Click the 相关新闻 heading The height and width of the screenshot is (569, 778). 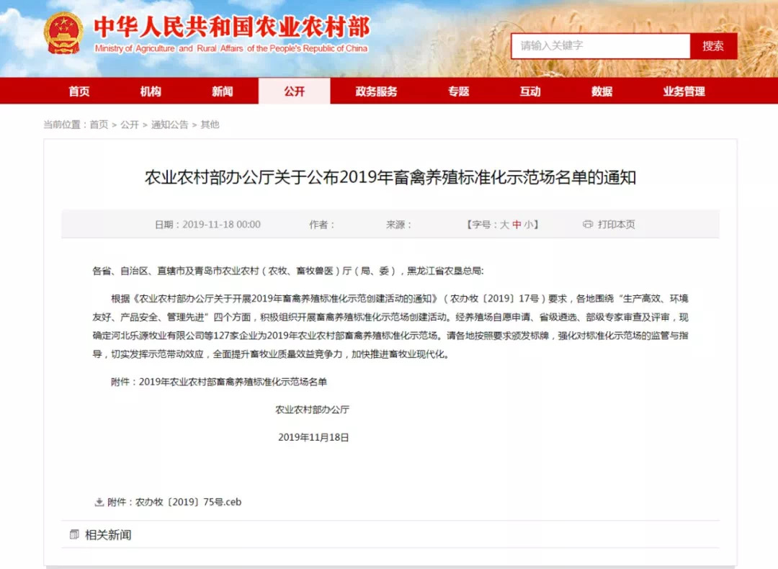point(108,534)
